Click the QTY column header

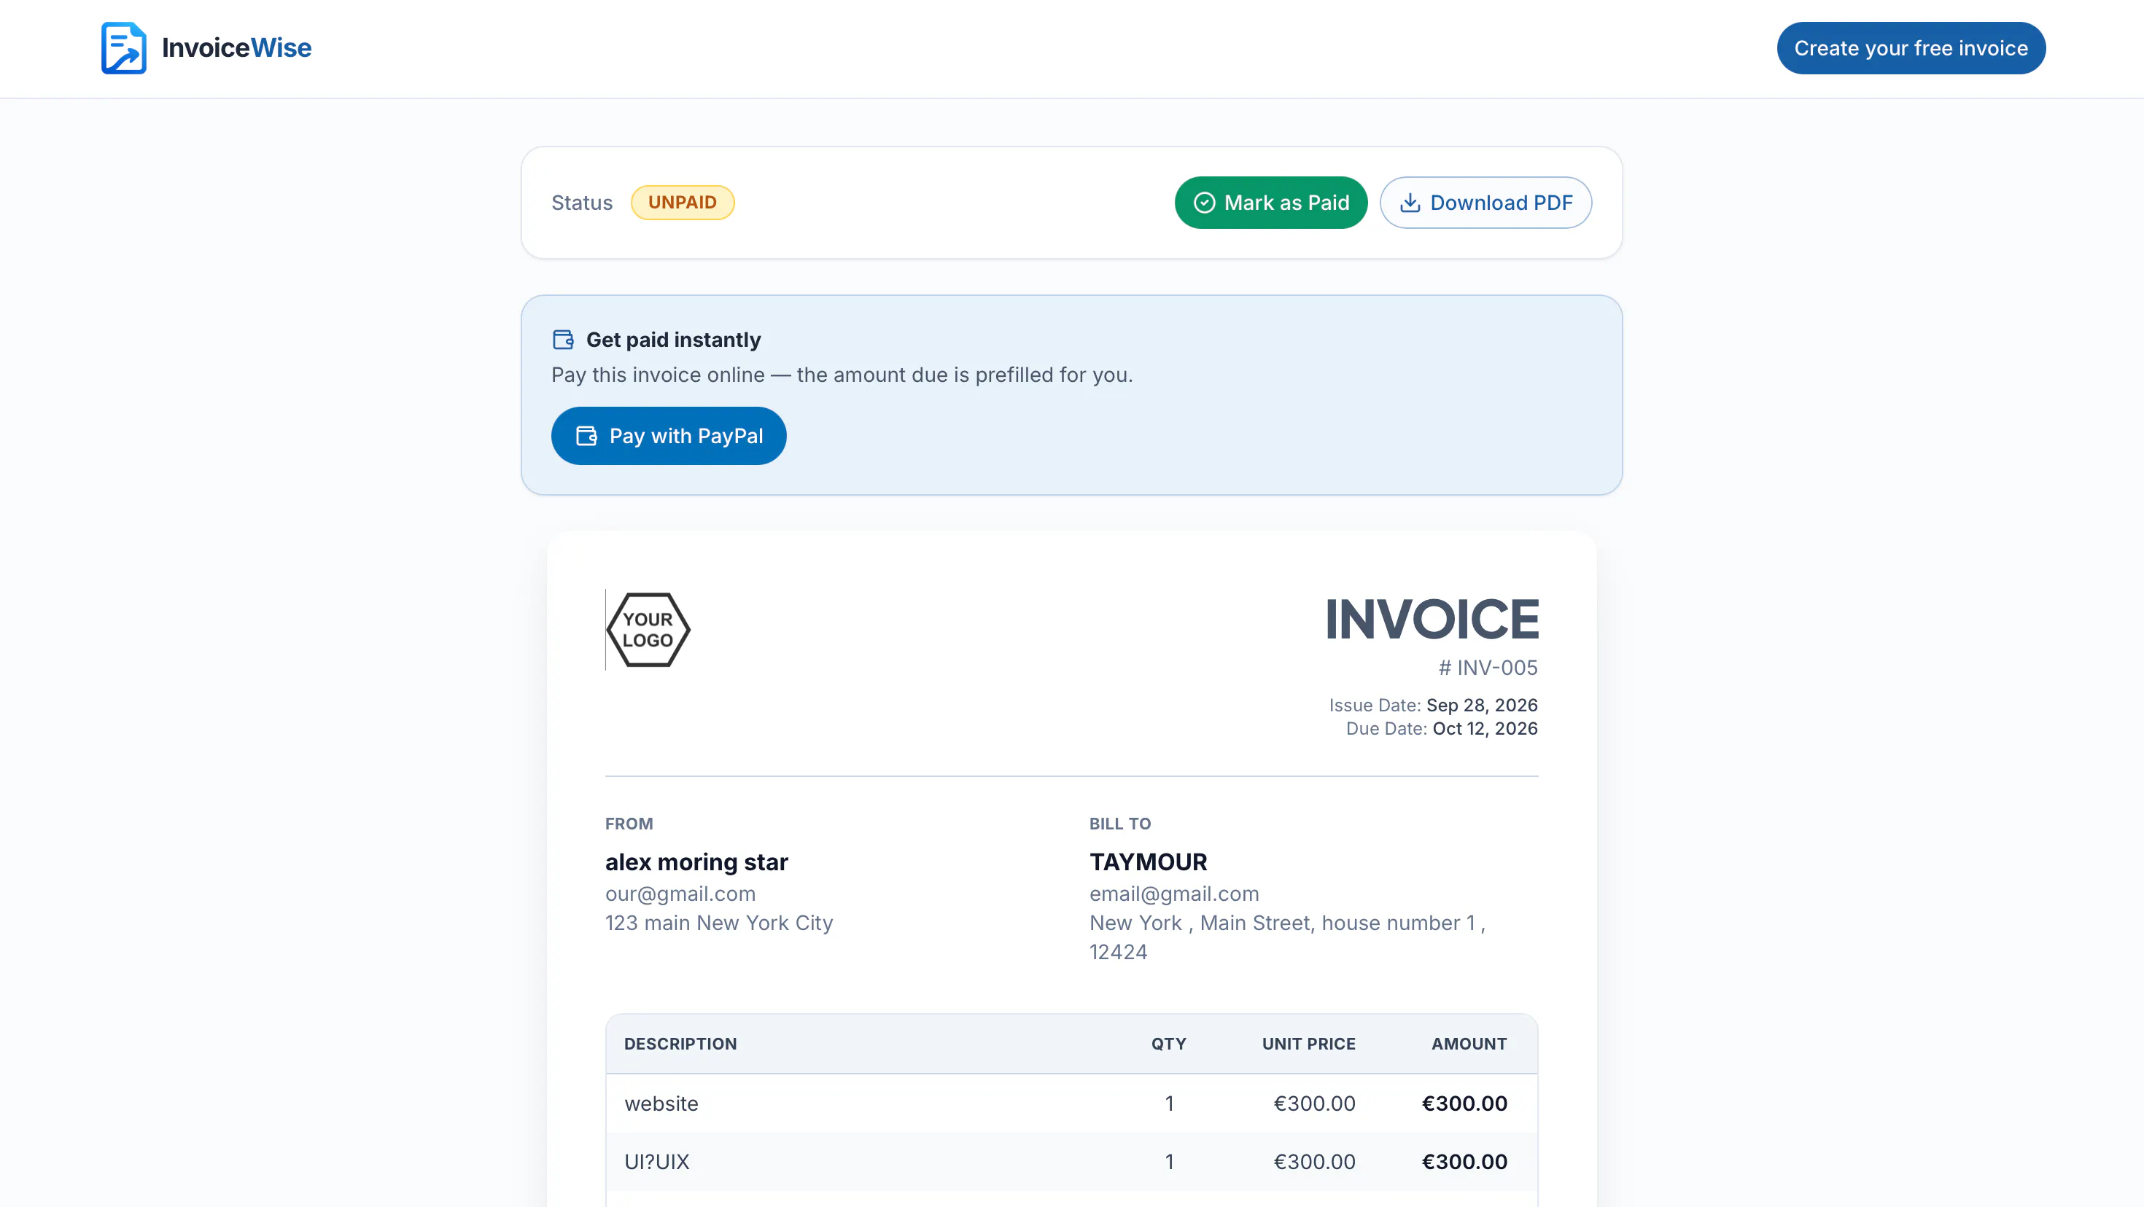[1168, 1044]
